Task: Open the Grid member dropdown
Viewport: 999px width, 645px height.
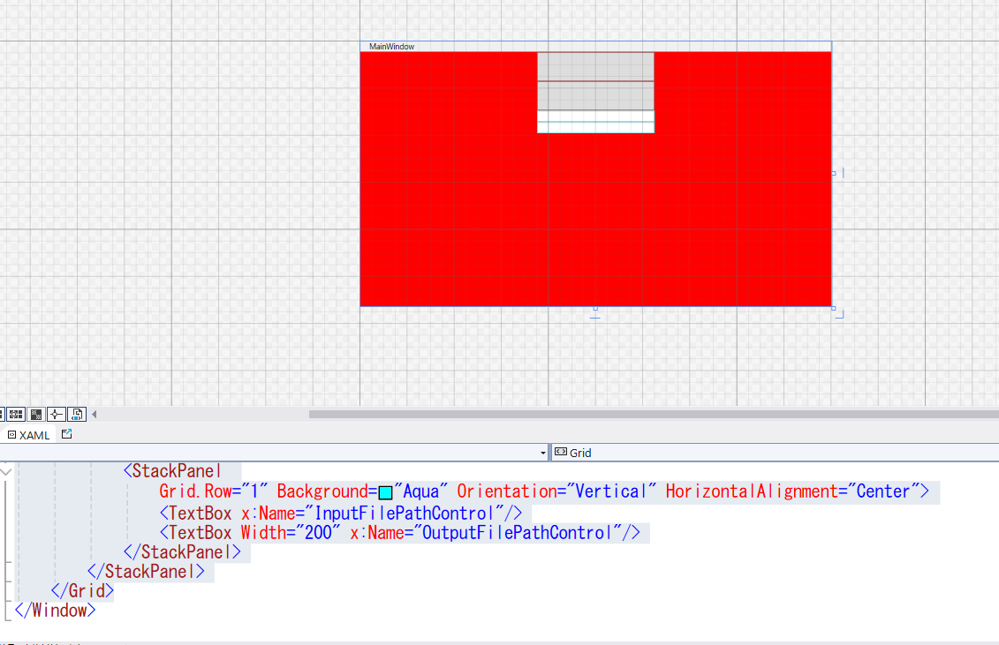Action: 775,453
